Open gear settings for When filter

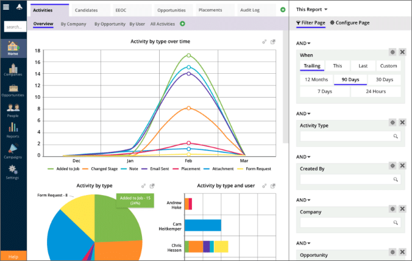click(392, 52)
